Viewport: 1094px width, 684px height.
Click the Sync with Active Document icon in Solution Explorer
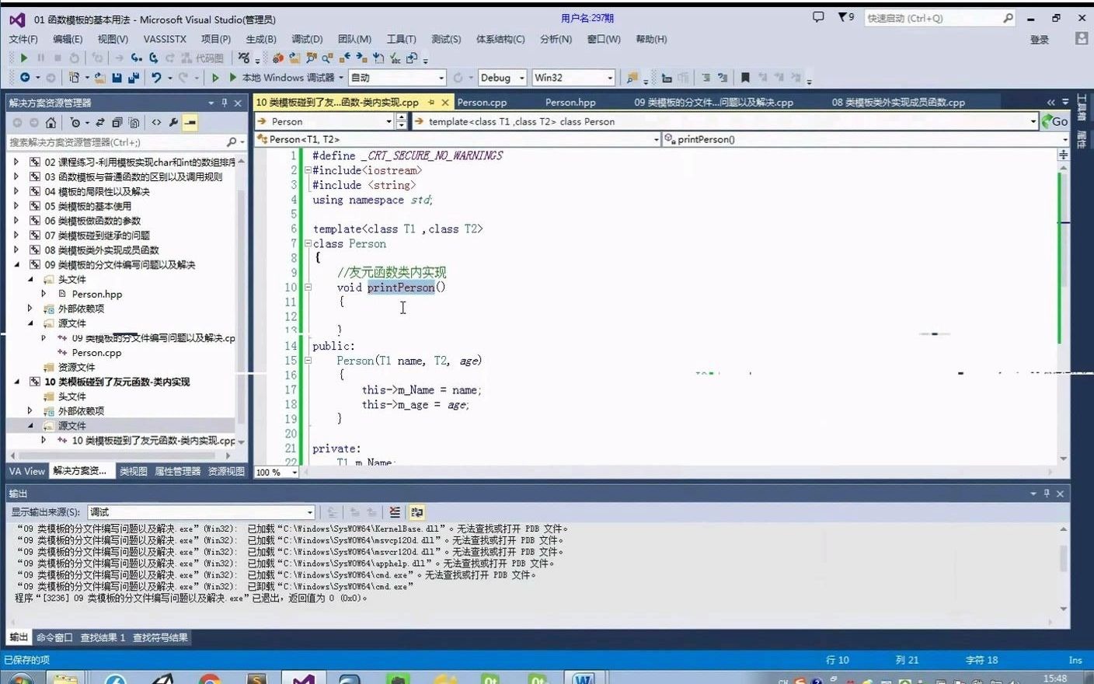pos(100,122)
